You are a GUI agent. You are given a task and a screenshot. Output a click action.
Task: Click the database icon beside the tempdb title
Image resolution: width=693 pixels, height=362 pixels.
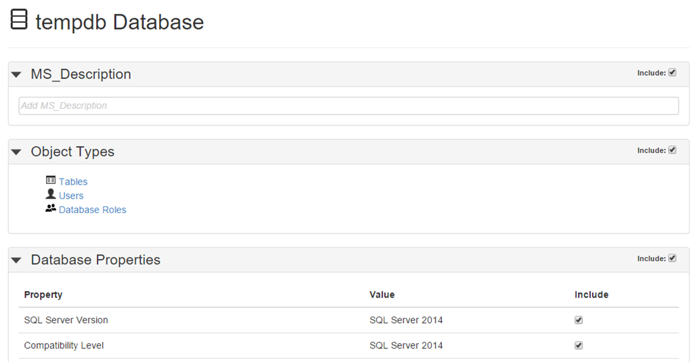point(20,20)
